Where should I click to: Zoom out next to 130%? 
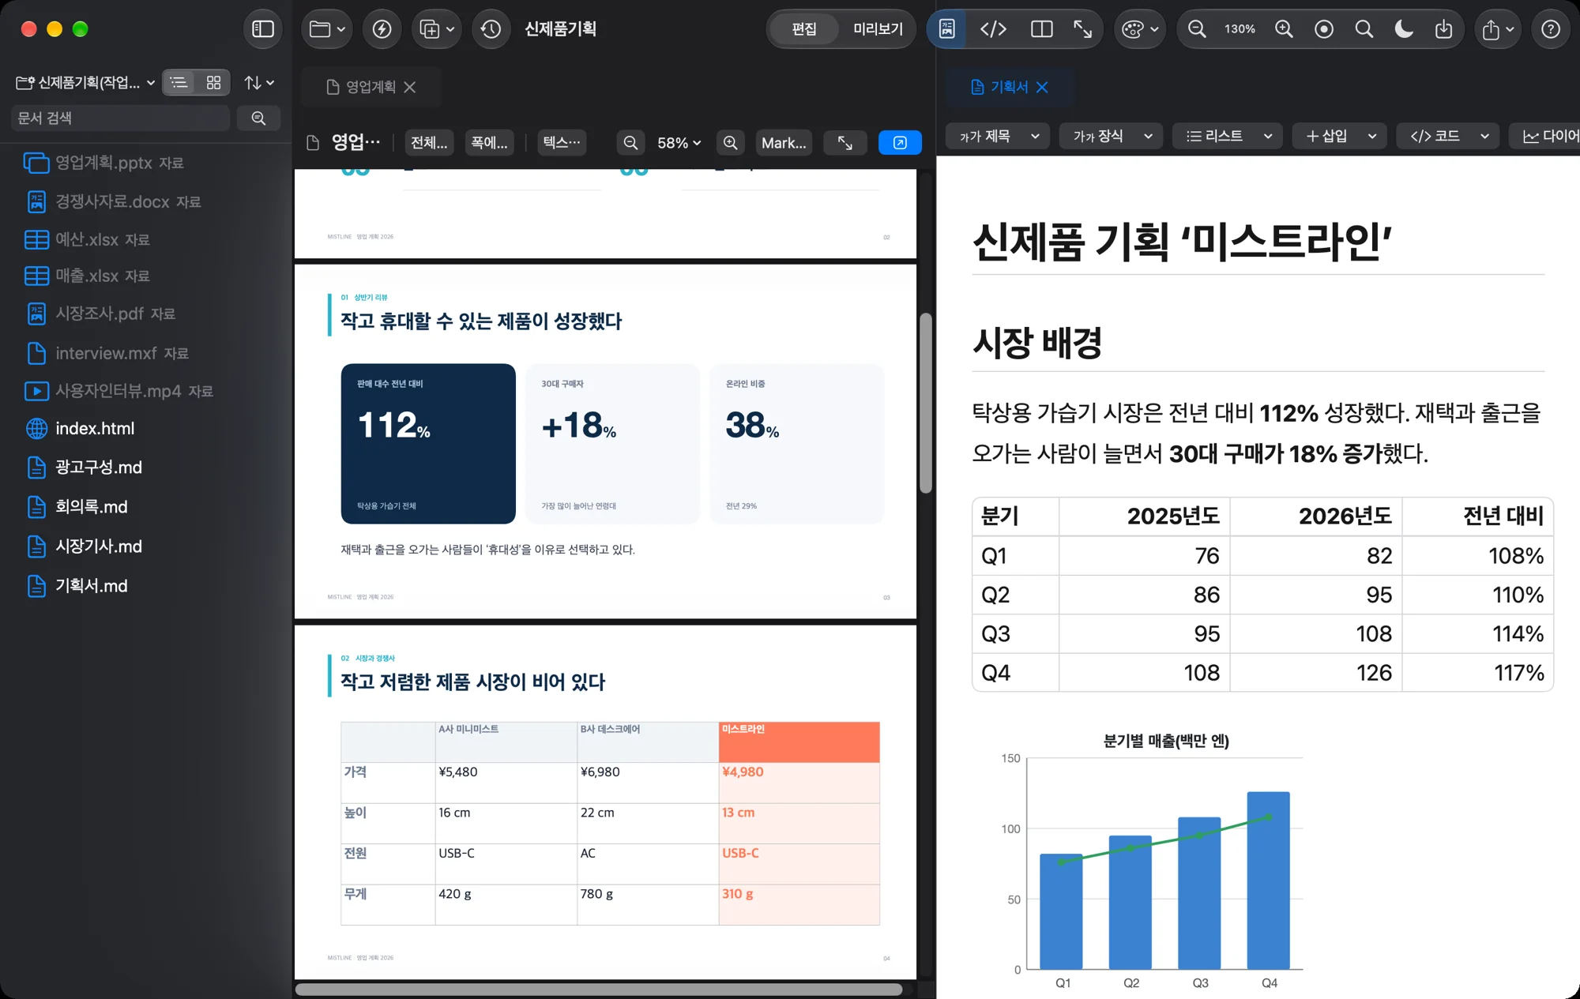click(x=1197, y=29)
